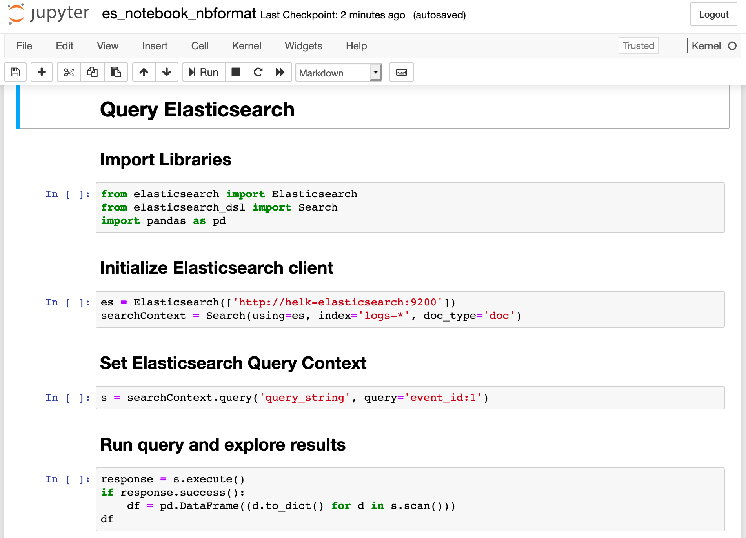Restart the kernel with the refresh icon
Viewport: 746px width, 538px height.
pos(258,72)
